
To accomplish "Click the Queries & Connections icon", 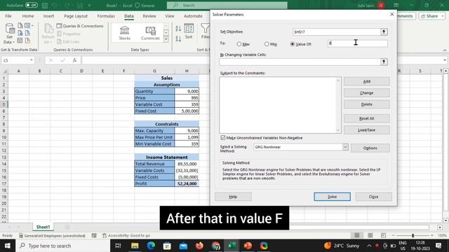I will tap(59, 26).
